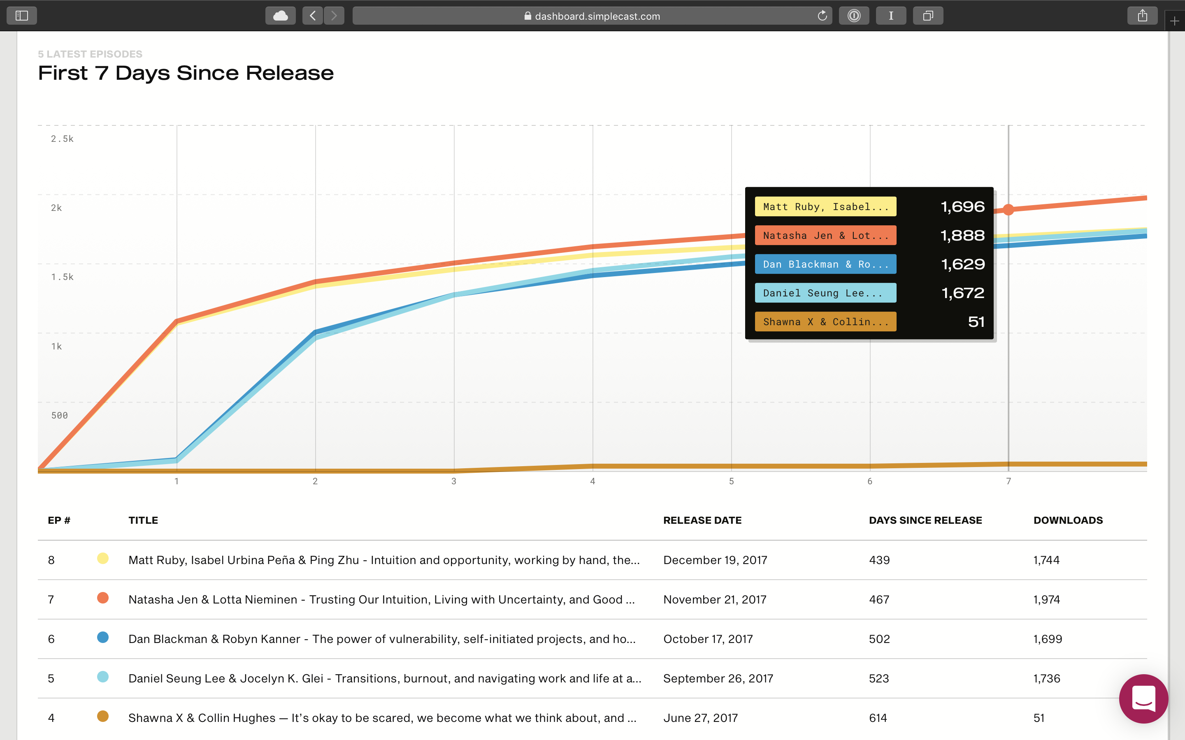Click the orange swatch for episode 7
Image resolution: width=1185 pixels, height=740 pixels.
click(x=103, y=598)
